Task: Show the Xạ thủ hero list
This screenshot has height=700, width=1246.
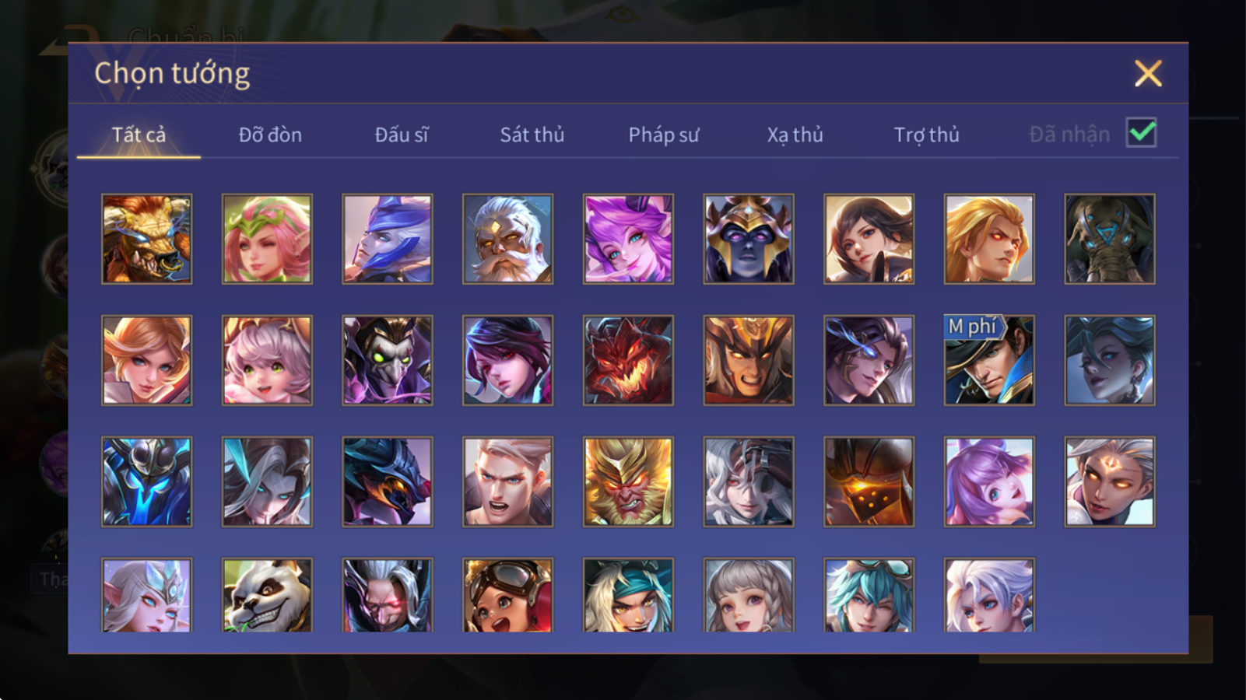Action: pos(795,135)
